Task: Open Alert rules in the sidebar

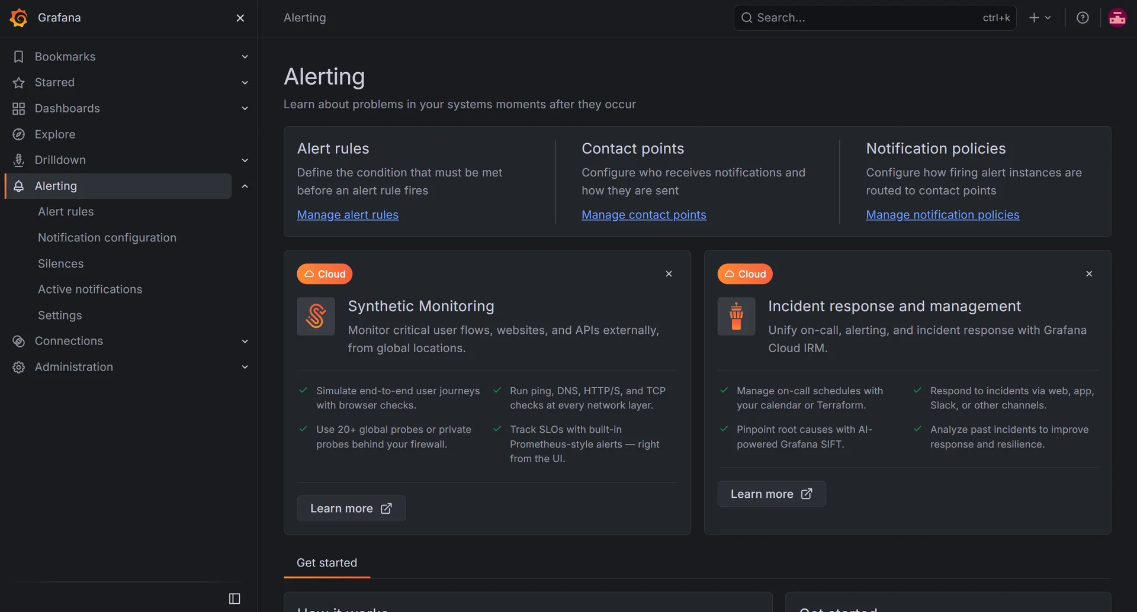Action: click(x=66, y=211)
